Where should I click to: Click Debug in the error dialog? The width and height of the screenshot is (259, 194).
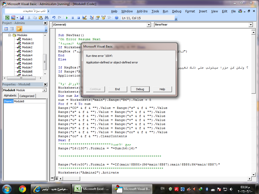pyautogui.click(x=140, y=89)
